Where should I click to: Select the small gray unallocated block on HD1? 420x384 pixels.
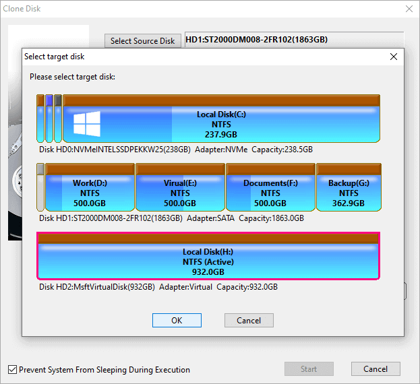coord(40,187)
